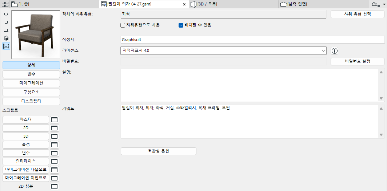Image resolution: width=387 pixels, height=191 pixels.
Task: Open the 마이그레이션 section button
Action: click(31, 83)
